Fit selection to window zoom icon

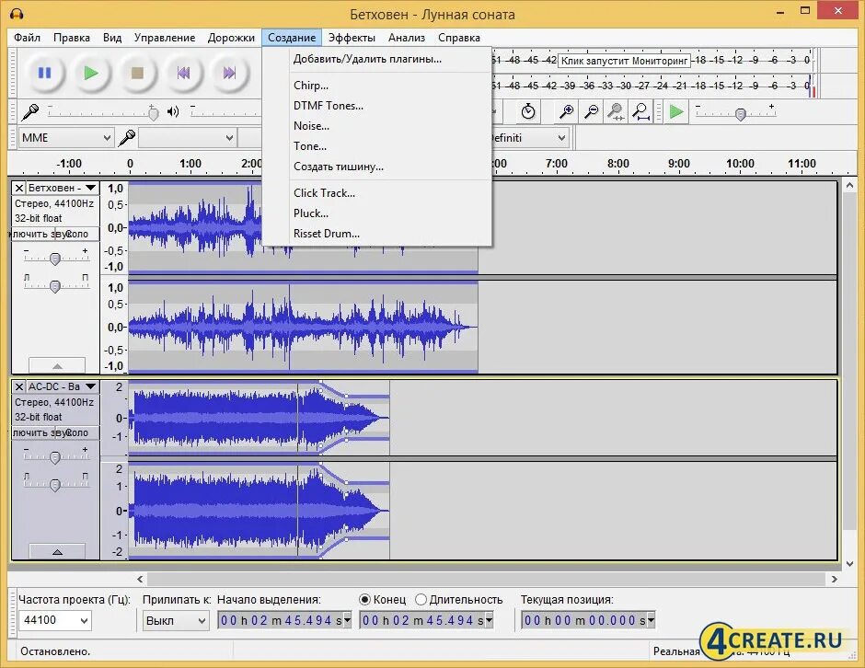tap(617, 111)
